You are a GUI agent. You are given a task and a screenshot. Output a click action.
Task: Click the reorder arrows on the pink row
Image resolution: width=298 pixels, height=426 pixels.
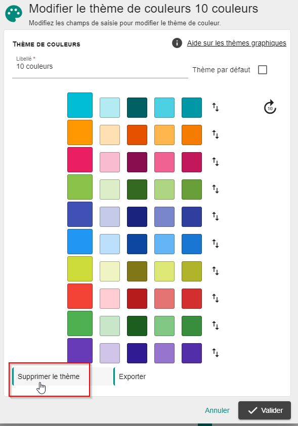[x=216, y=162]
